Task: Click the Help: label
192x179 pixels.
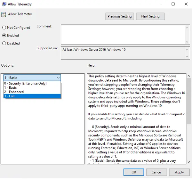Action: pos(91,65)
